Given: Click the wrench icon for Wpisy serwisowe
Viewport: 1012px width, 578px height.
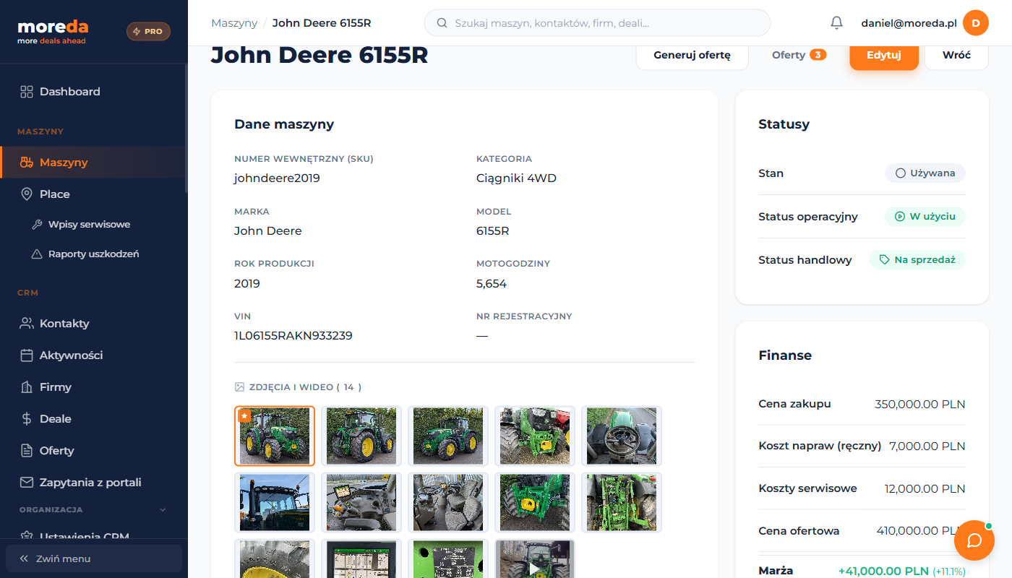Looking at the screenshot, I should click(37, 225).
